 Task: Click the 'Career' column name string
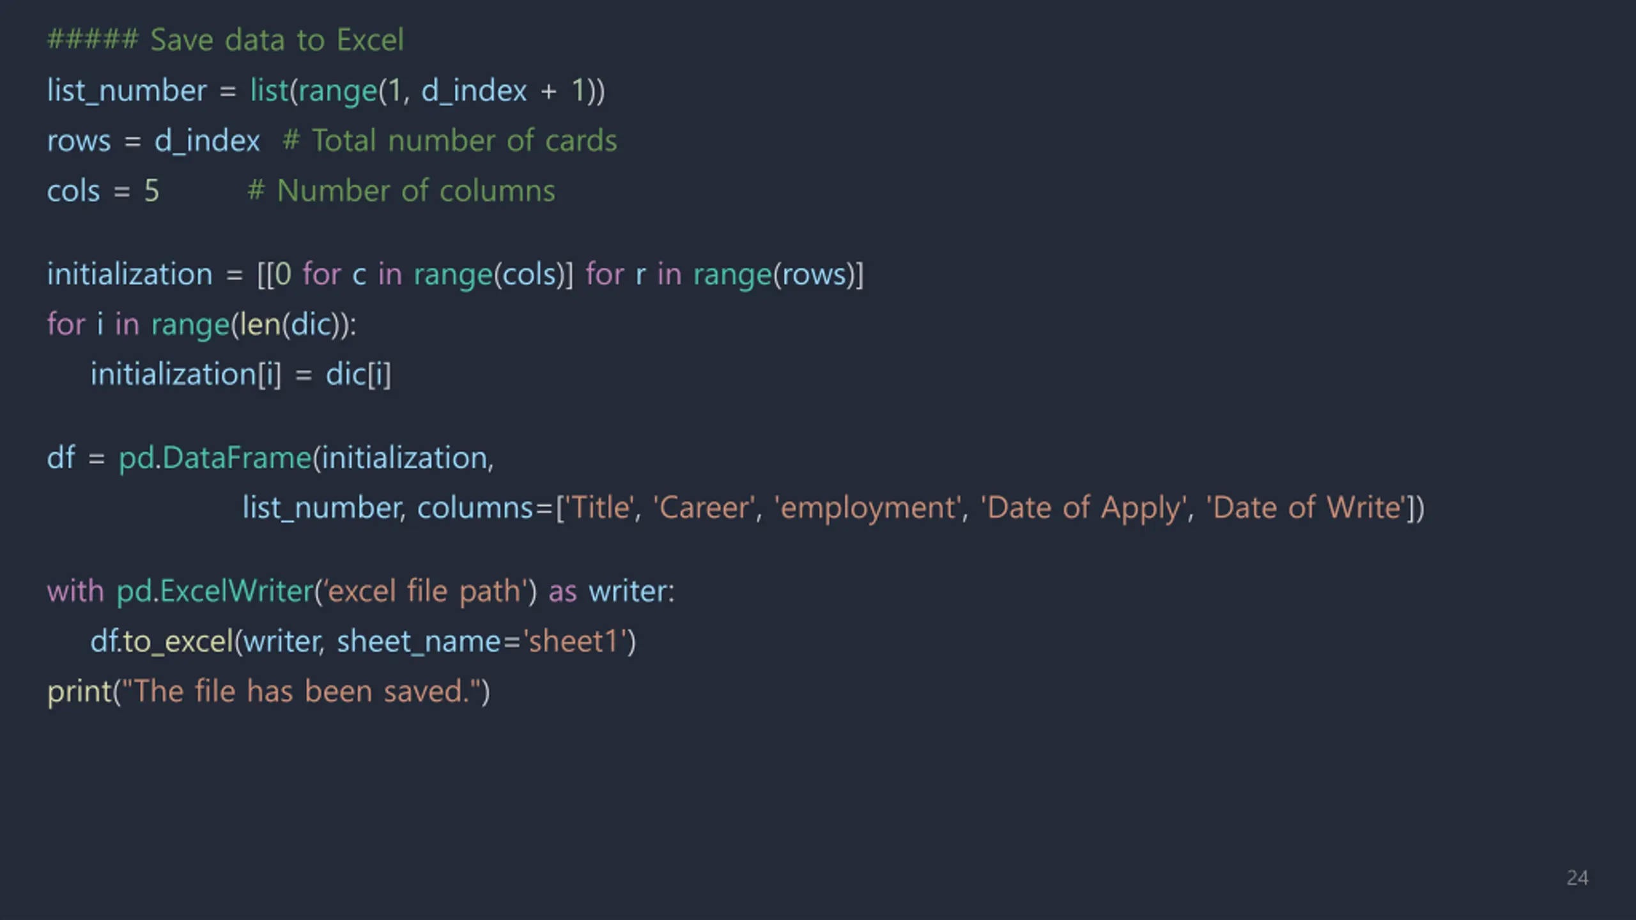click(704, 508)
